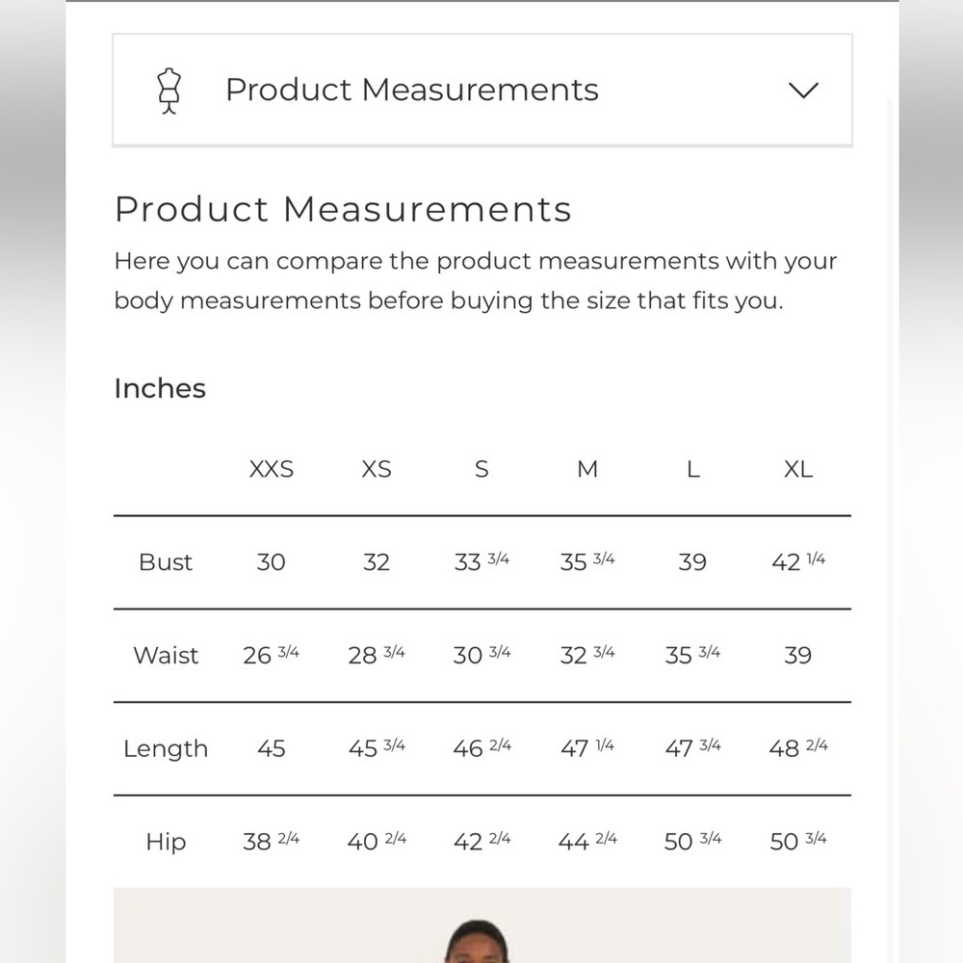Viewport: 963px width, 963px height.
Task: Click the Bust row label
Action: pyautogui.click(x=166, y=562)
